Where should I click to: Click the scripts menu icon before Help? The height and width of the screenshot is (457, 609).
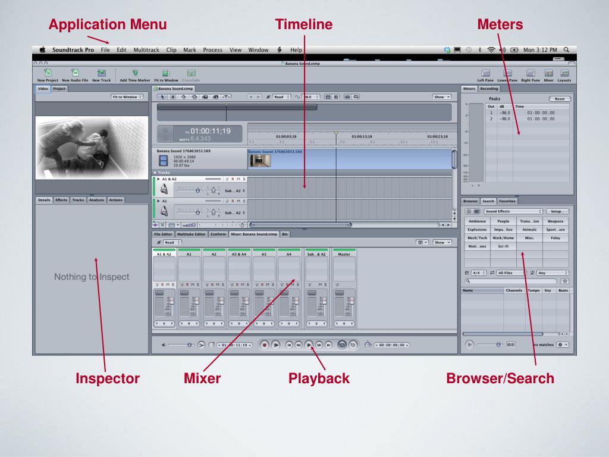(280, 50)
